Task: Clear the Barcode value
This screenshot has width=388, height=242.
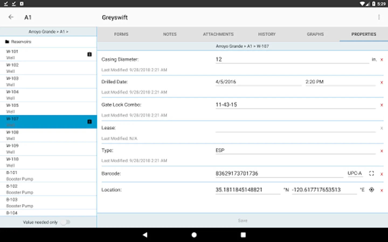Action: click(382, 174)
